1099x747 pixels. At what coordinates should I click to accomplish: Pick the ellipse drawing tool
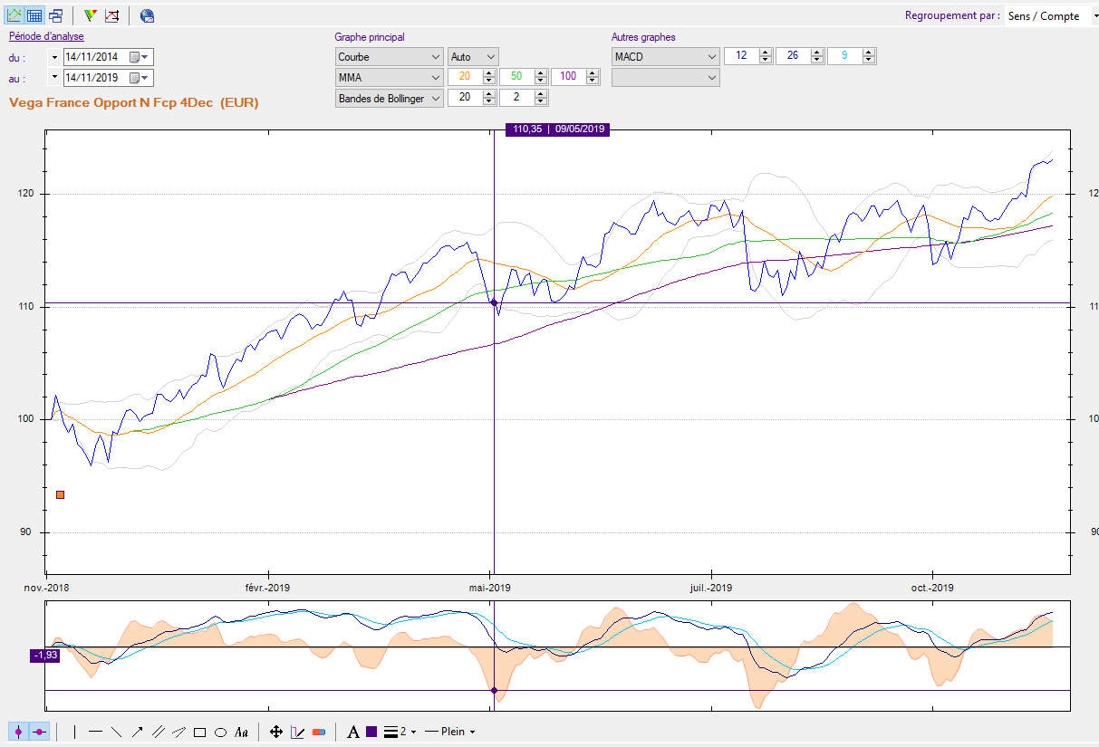220,732
